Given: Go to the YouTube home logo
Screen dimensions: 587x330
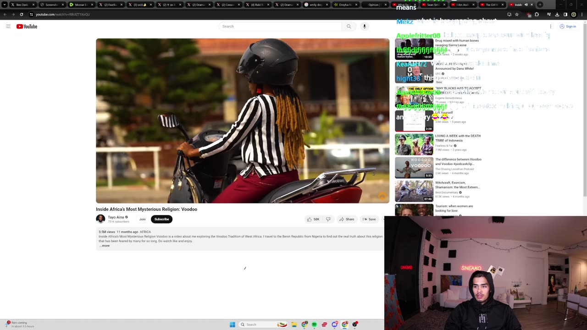Looking at the screenshot, I should pos(27,27).
